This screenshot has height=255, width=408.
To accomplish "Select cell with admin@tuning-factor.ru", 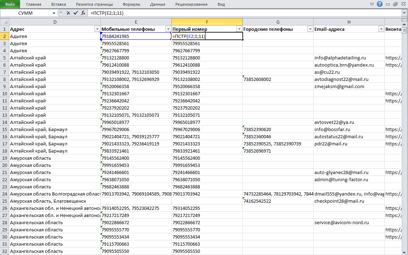I will point(349,180).
